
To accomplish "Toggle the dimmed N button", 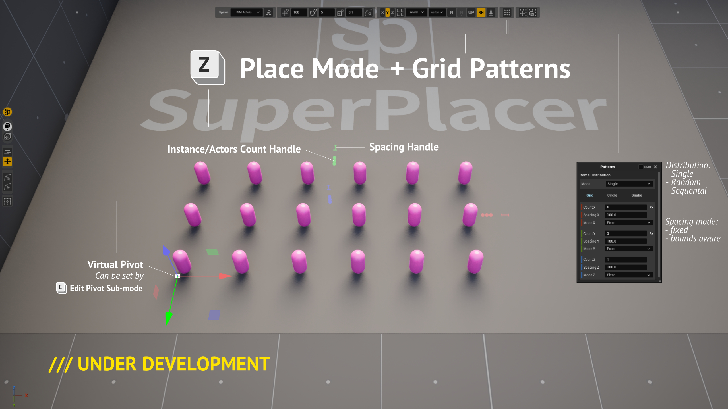I will [x=461, y=12].
